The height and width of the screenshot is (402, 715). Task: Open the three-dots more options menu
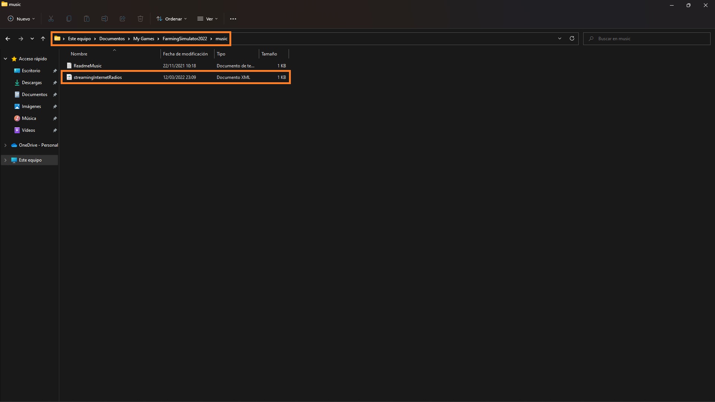click(x=233, y=19)
